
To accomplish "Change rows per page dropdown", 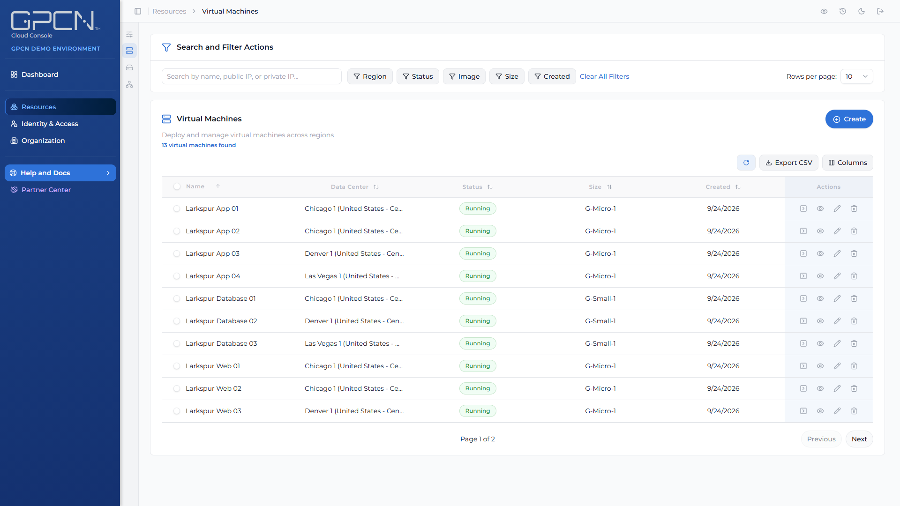I will [856, 76].
